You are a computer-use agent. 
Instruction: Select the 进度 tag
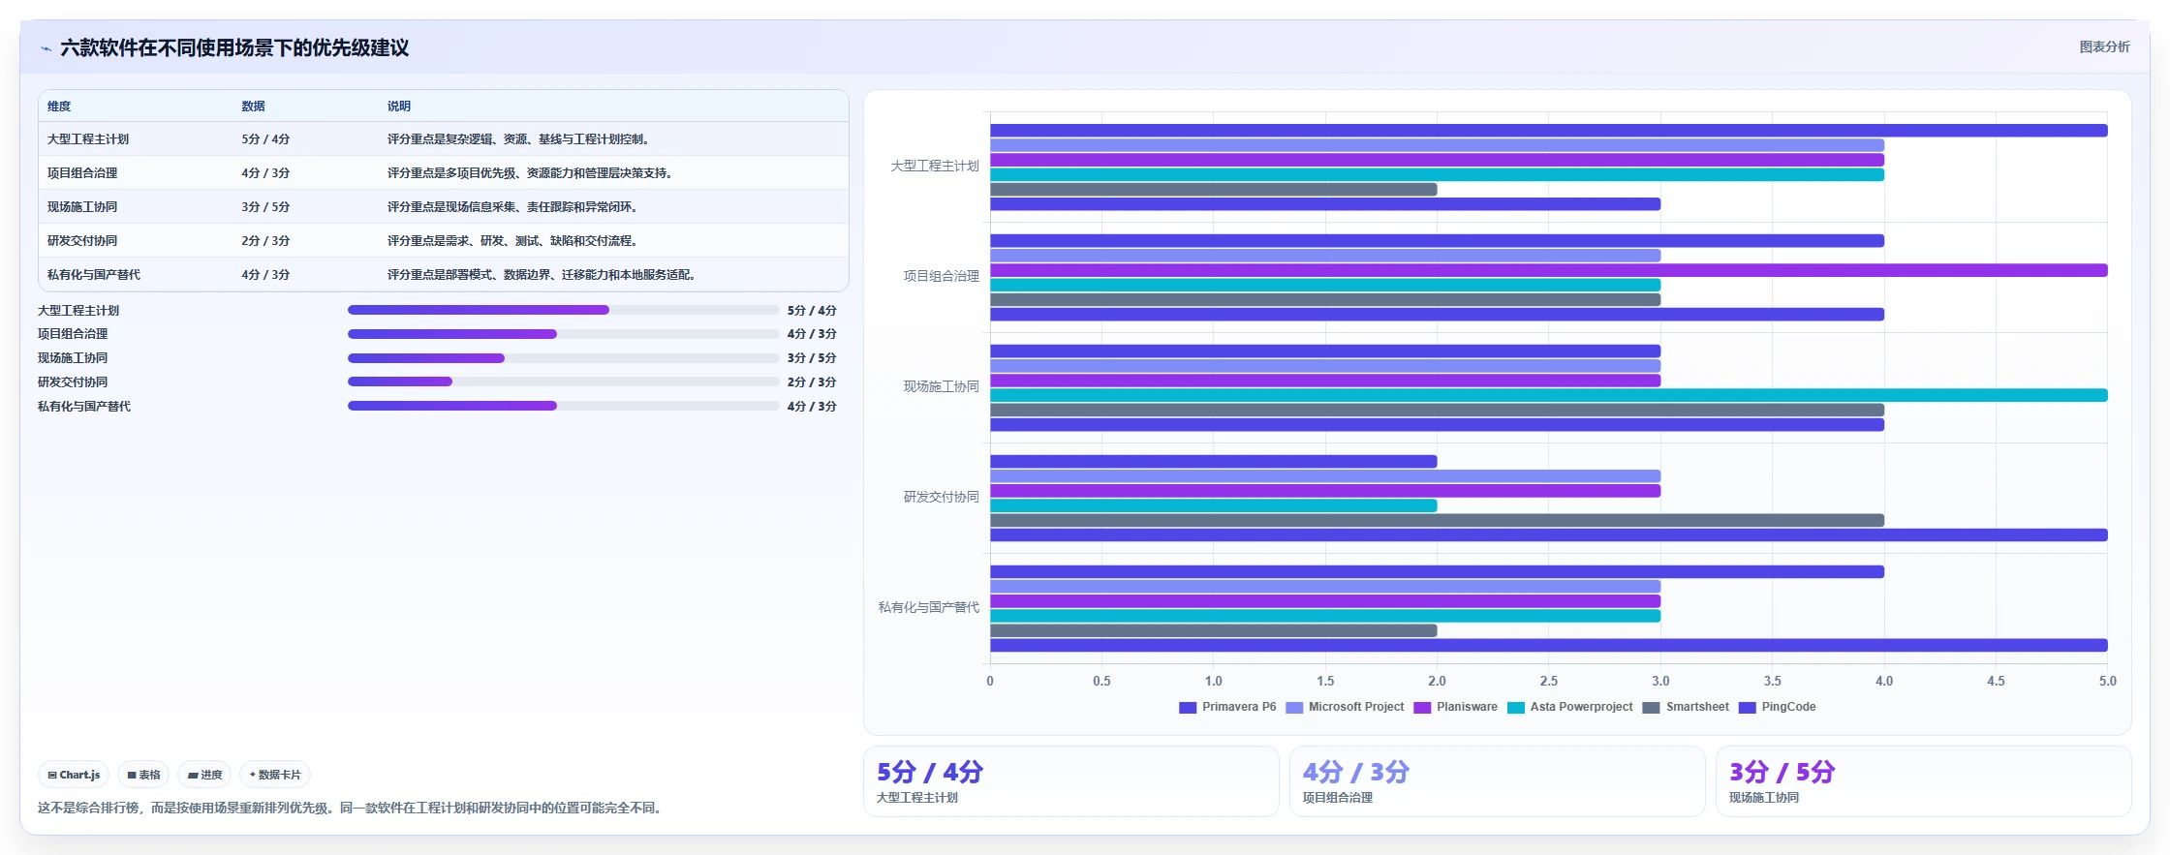pyautogui.click(x=204, y=775)
